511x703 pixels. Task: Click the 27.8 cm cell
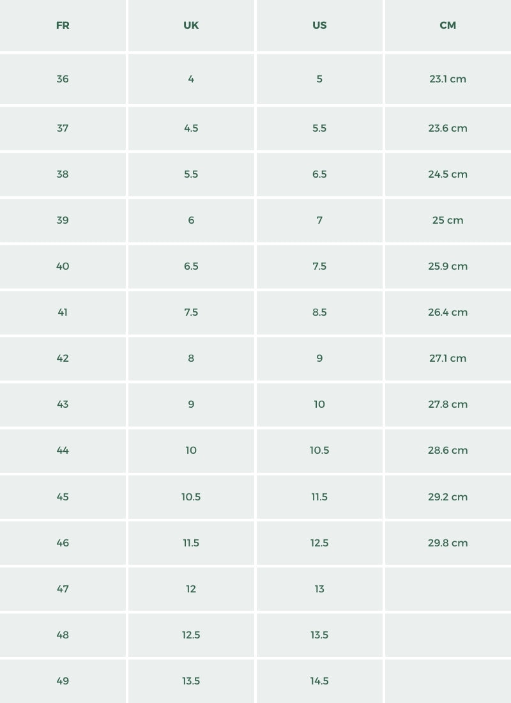(x=448, y=405)
